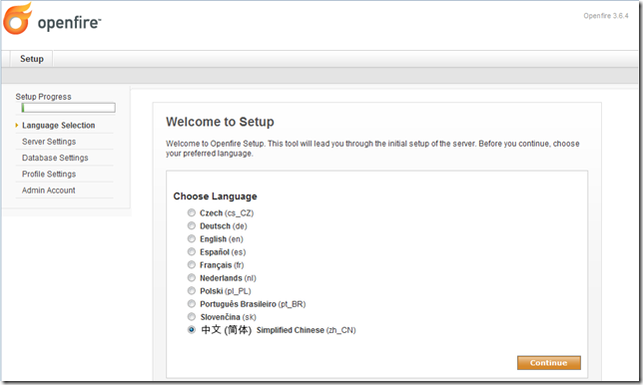
Task: Select the Czech (cs_CZ) radio button
Action: click(192, 212)
